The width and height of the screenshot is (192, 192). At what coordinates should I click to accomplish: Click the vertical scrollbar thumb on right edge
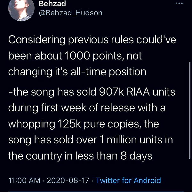tap(190, 110)
